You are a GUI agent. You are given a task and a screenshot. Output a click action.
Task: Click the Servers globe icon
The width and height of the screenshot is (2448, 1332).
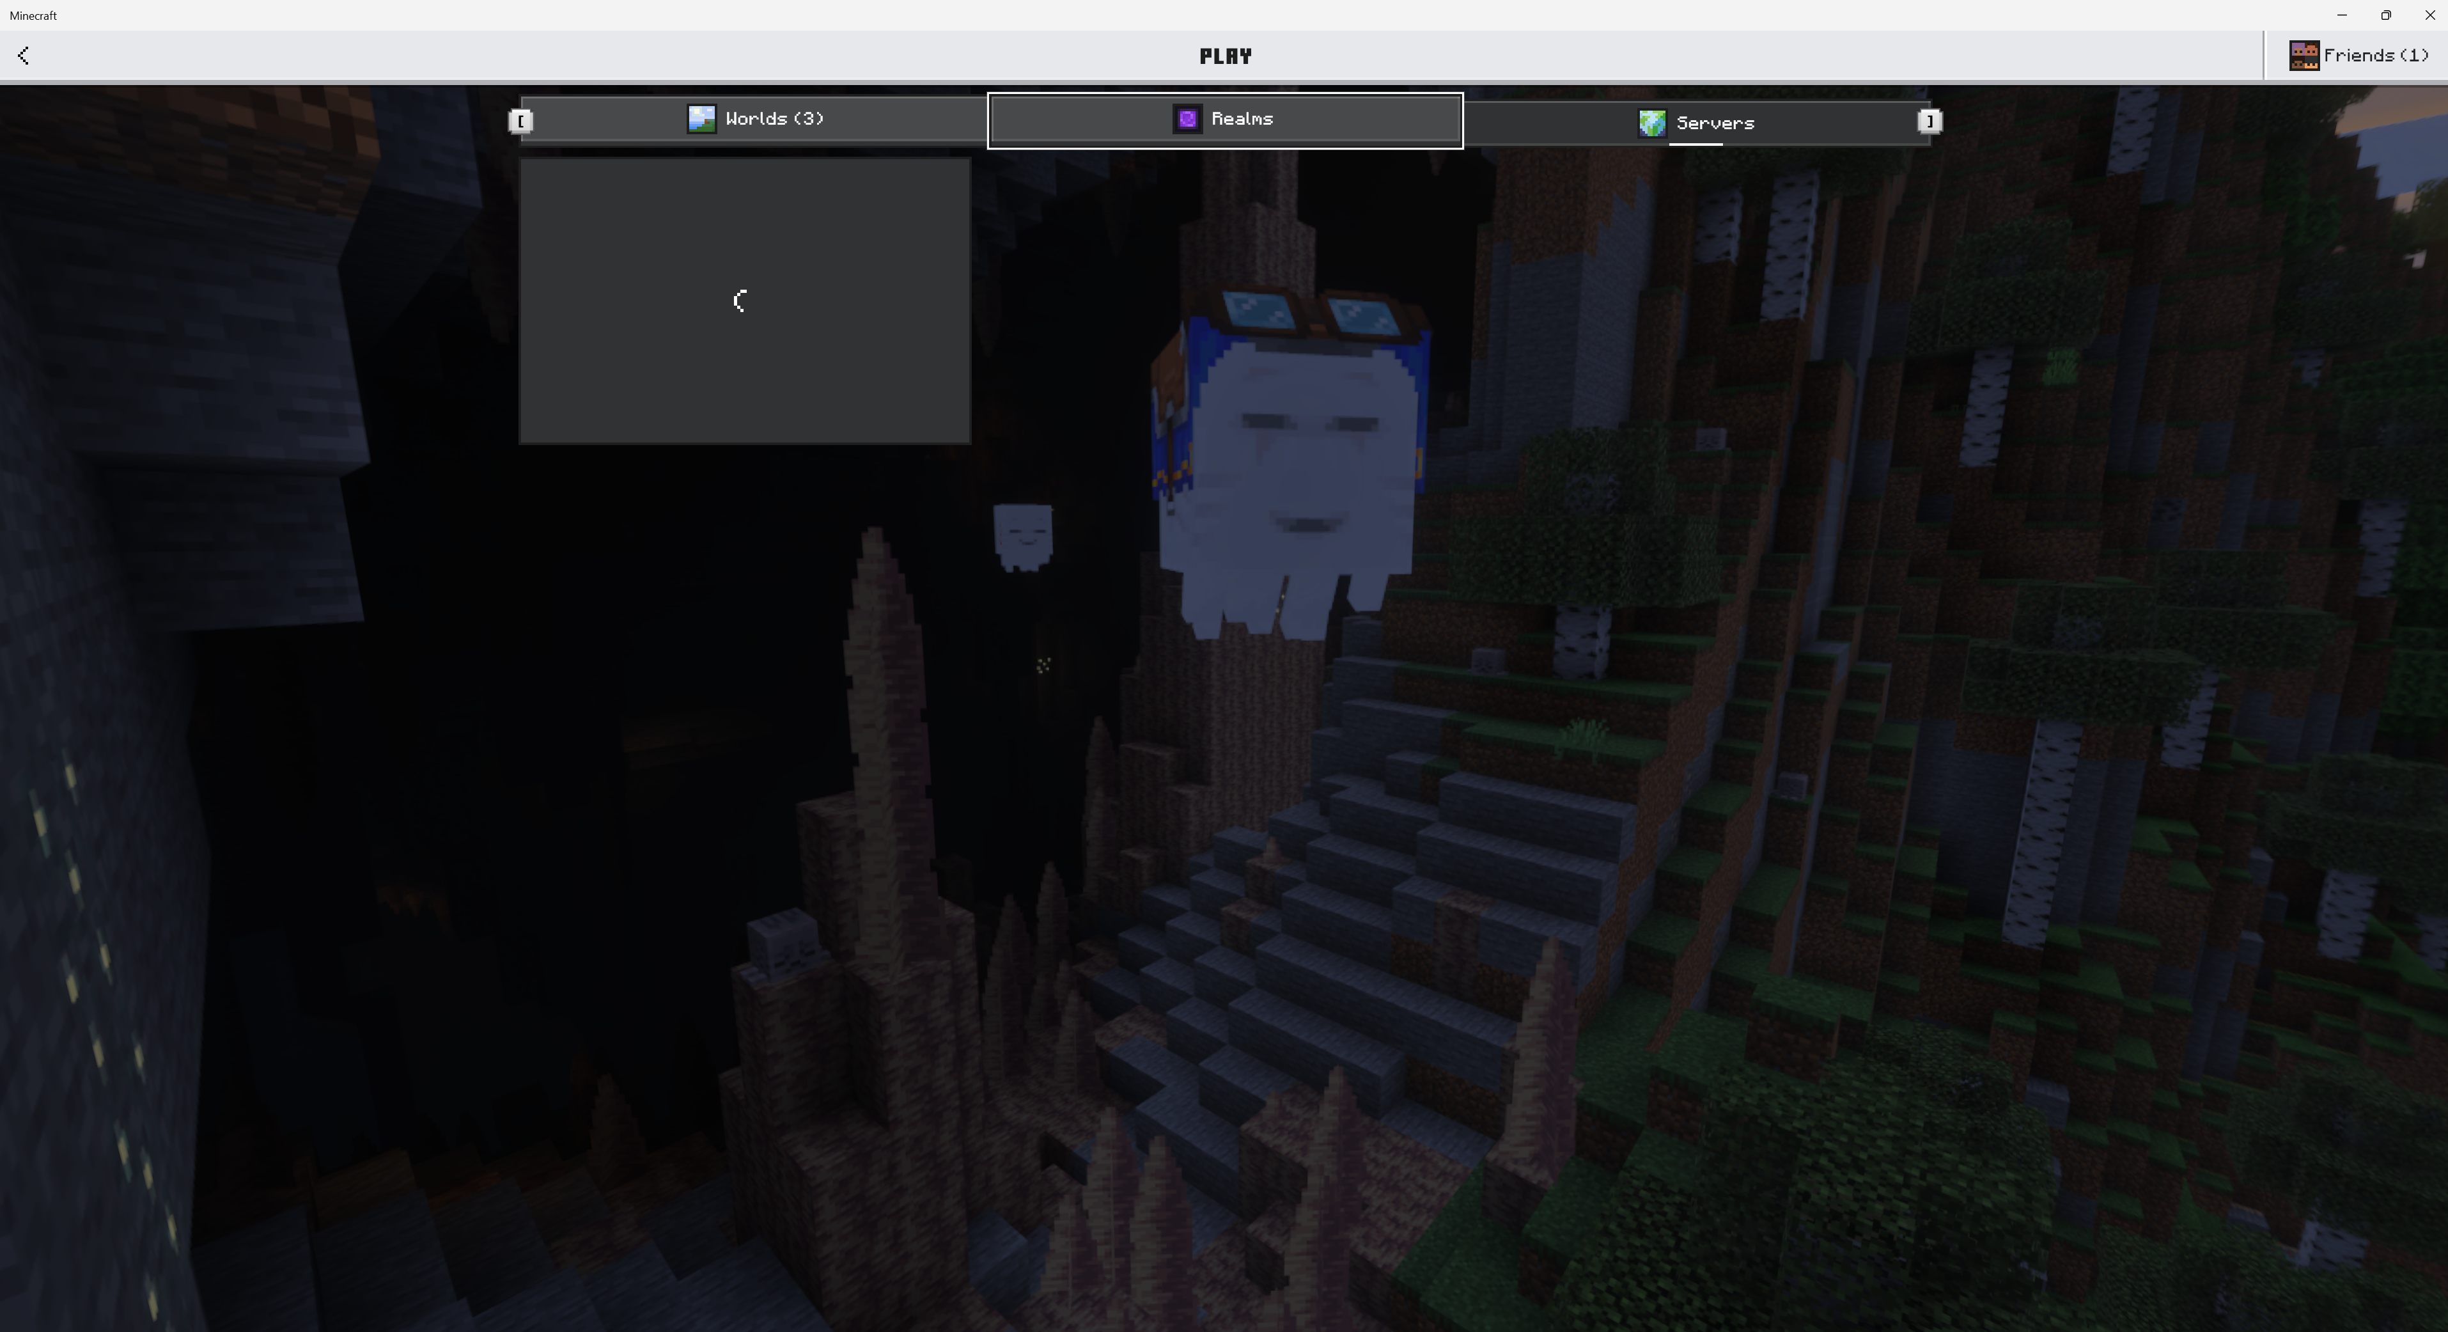[x=1651, y=123]
